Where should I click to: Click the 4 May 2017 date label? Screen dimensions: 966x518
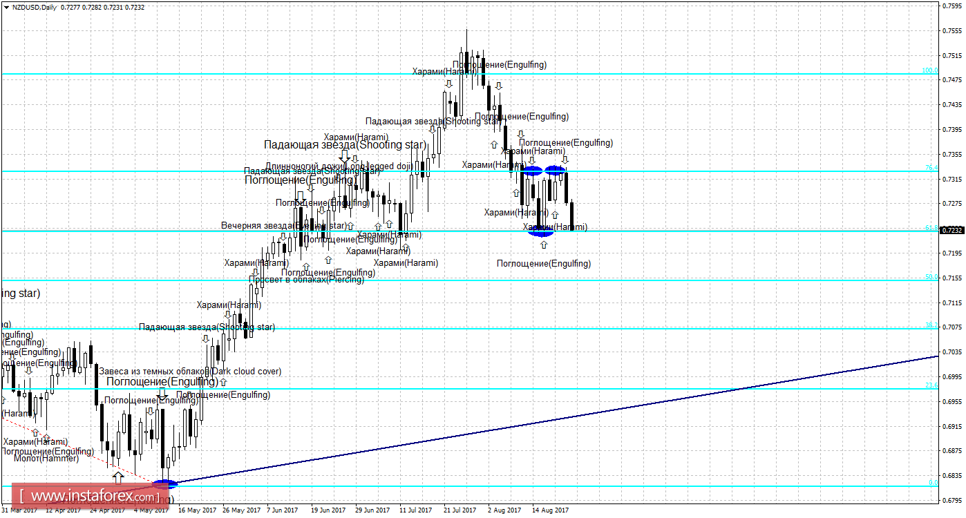pos(152,511)
